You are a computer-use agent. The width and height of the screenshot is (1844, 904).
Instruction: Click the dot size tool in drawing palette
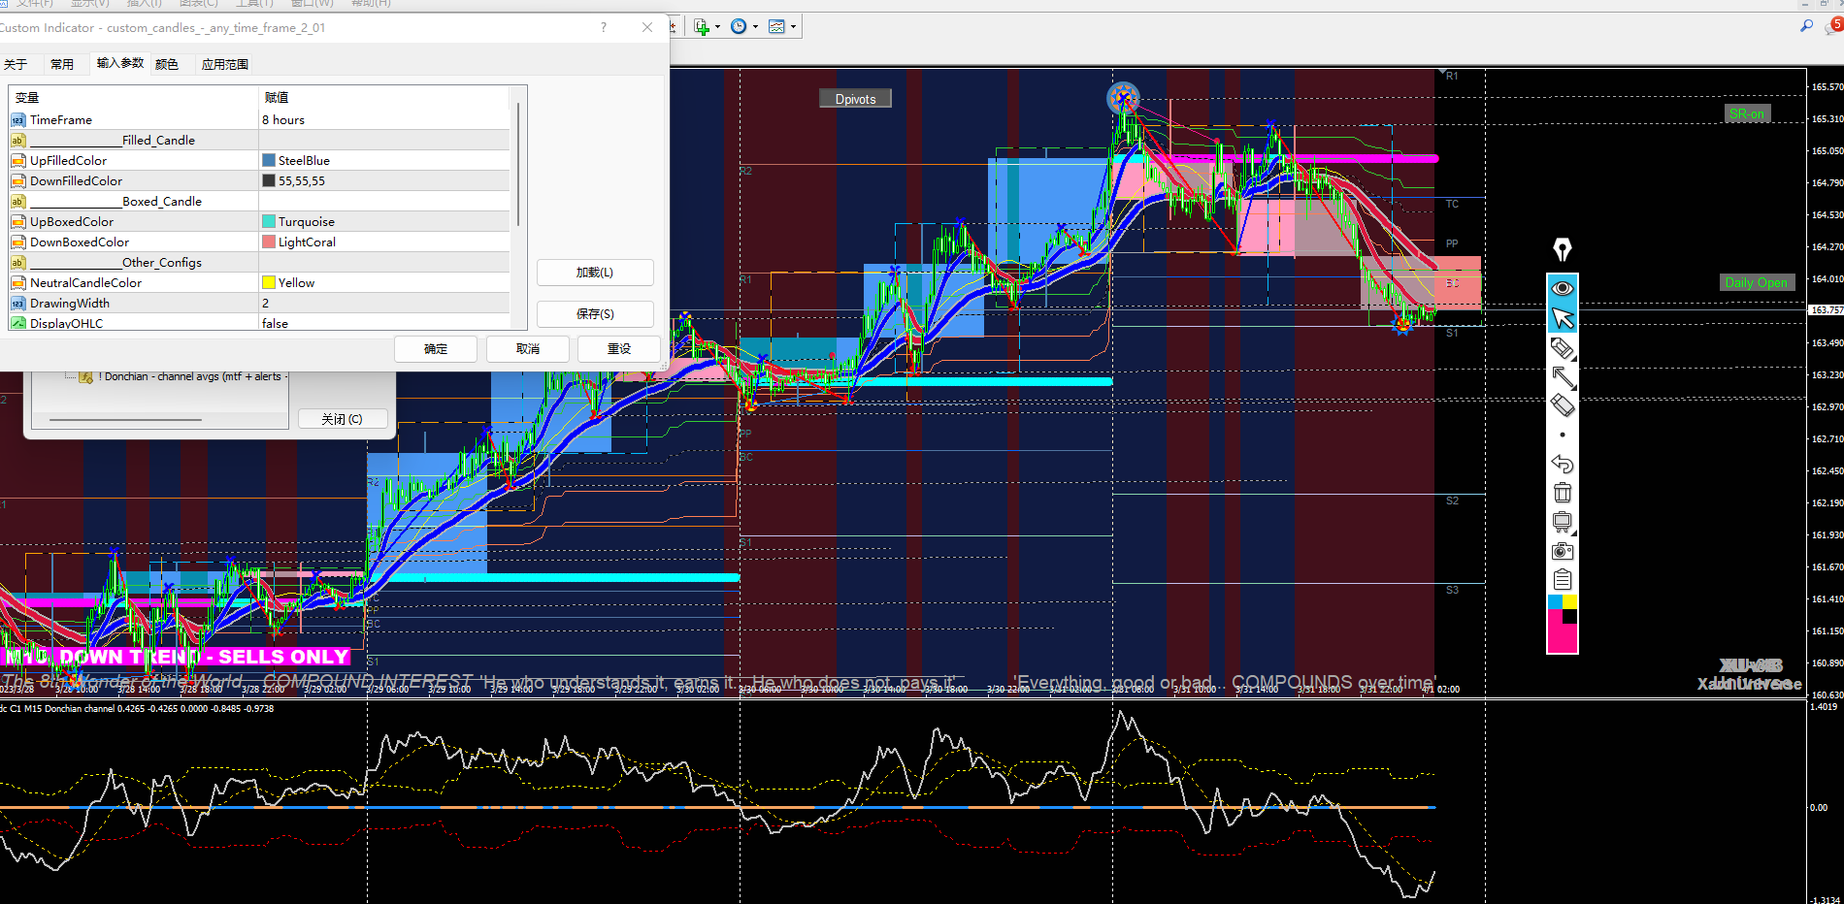click(1562, 435)
